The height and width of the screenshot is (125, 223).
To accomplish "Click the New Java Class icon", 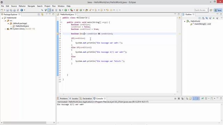I will coord(81,10).
